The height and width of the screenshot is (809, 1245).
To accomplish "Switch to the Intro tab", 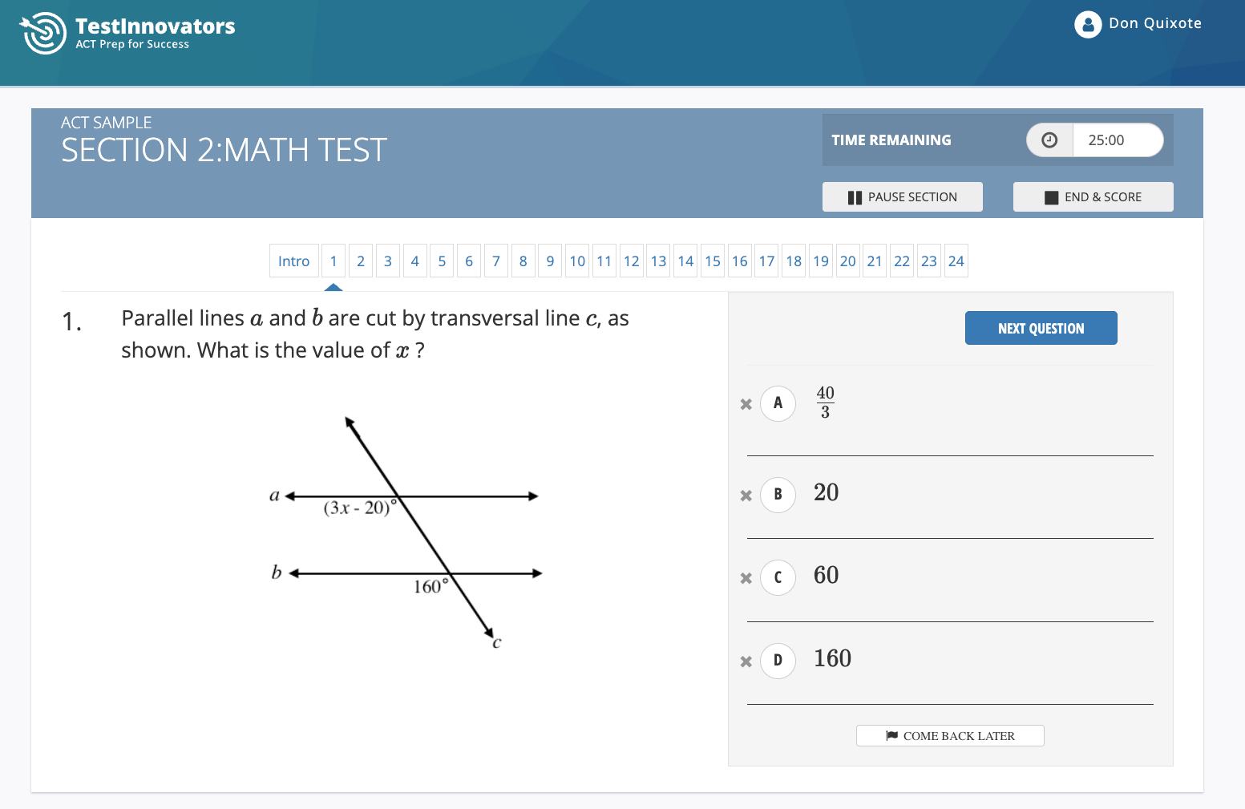I will [293, 261].
